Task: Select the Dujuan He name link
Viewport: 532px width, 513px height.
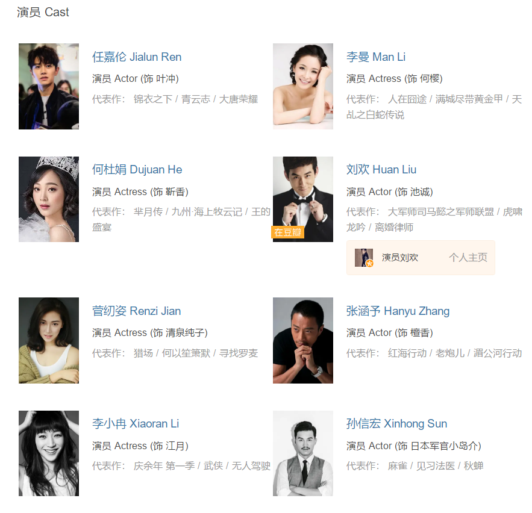Action: click(x=137, y=170)
